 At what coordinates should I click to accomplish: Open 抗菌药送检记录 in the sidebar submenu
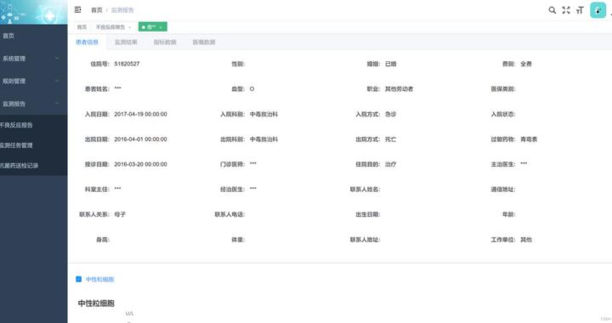(x=33, y=166)
